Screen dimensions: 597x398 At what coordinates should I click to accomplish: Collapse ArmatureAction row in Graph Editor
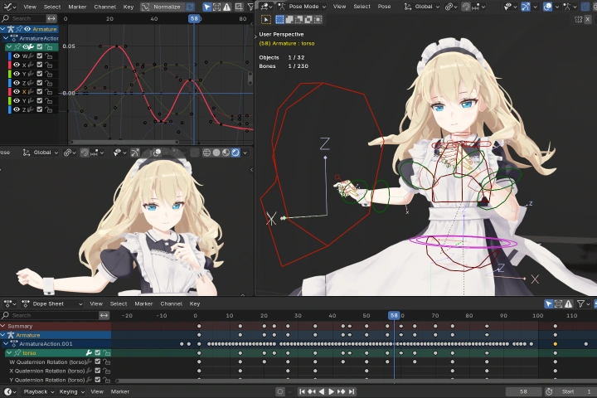[x=6, y=38]
